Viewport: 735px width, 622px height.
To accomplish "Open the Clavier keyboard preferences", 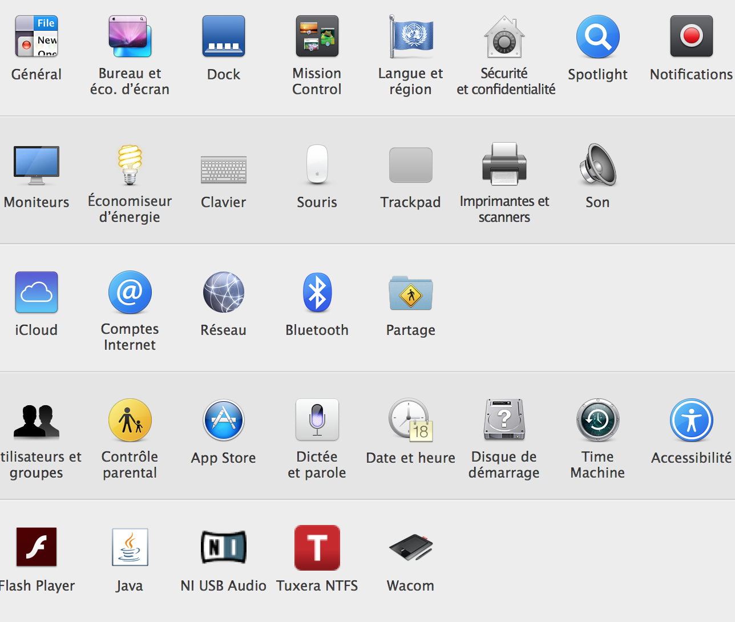I will point(224,169).
